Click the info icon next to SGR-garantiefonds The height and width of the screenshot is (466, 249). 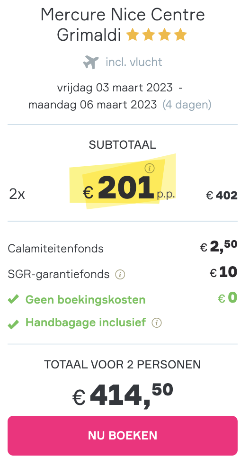coord(120,274)
